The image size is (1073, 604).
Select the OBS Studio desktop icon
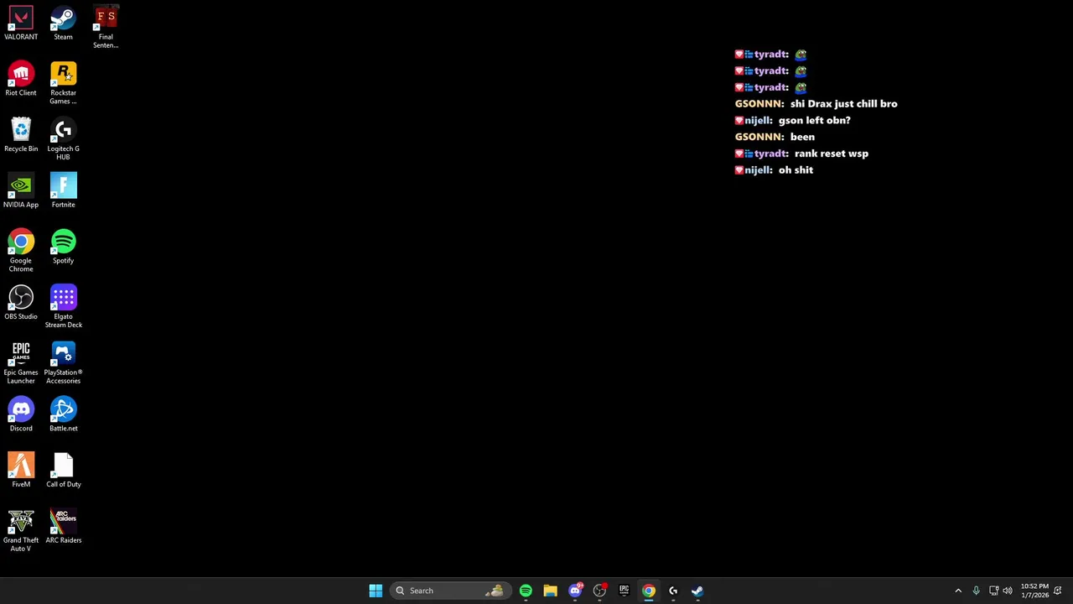[x=21, y=304]
